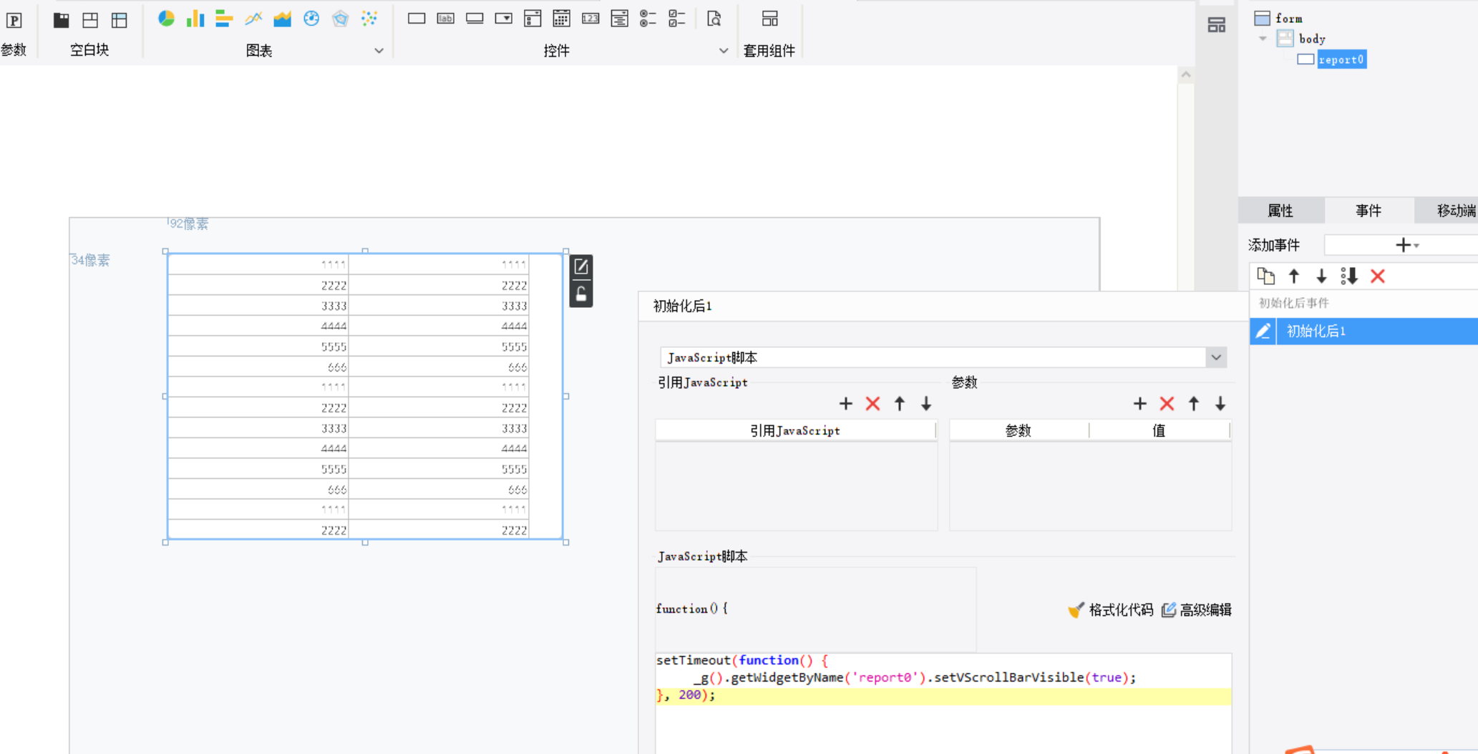Click the 引用JavaScript column header
This screenshot has height=754, width=1478.
795,430
